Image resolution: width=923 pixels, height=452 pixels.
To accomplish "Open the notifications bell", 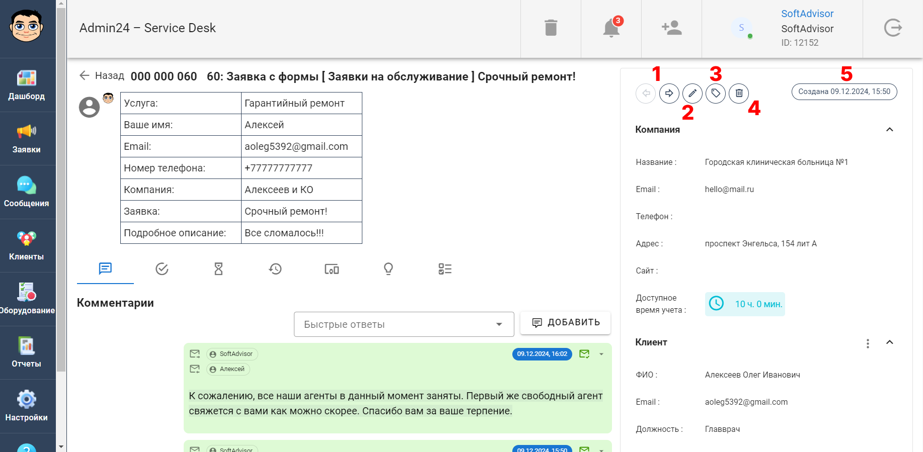I will pos(611,28).
